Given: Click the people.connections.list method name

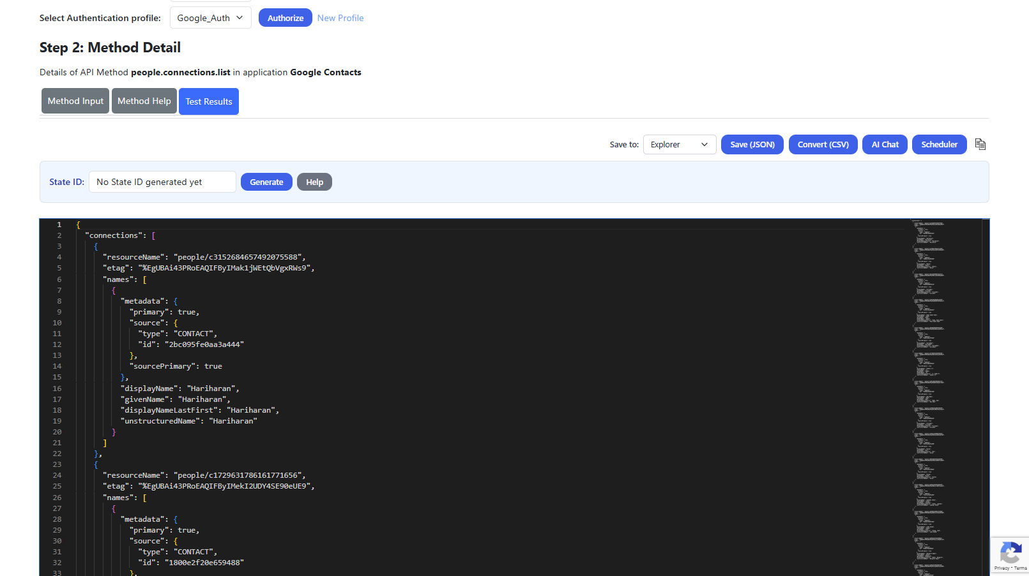Looking at the screenshot, I should pyautogui.click(x=181, y=72).
